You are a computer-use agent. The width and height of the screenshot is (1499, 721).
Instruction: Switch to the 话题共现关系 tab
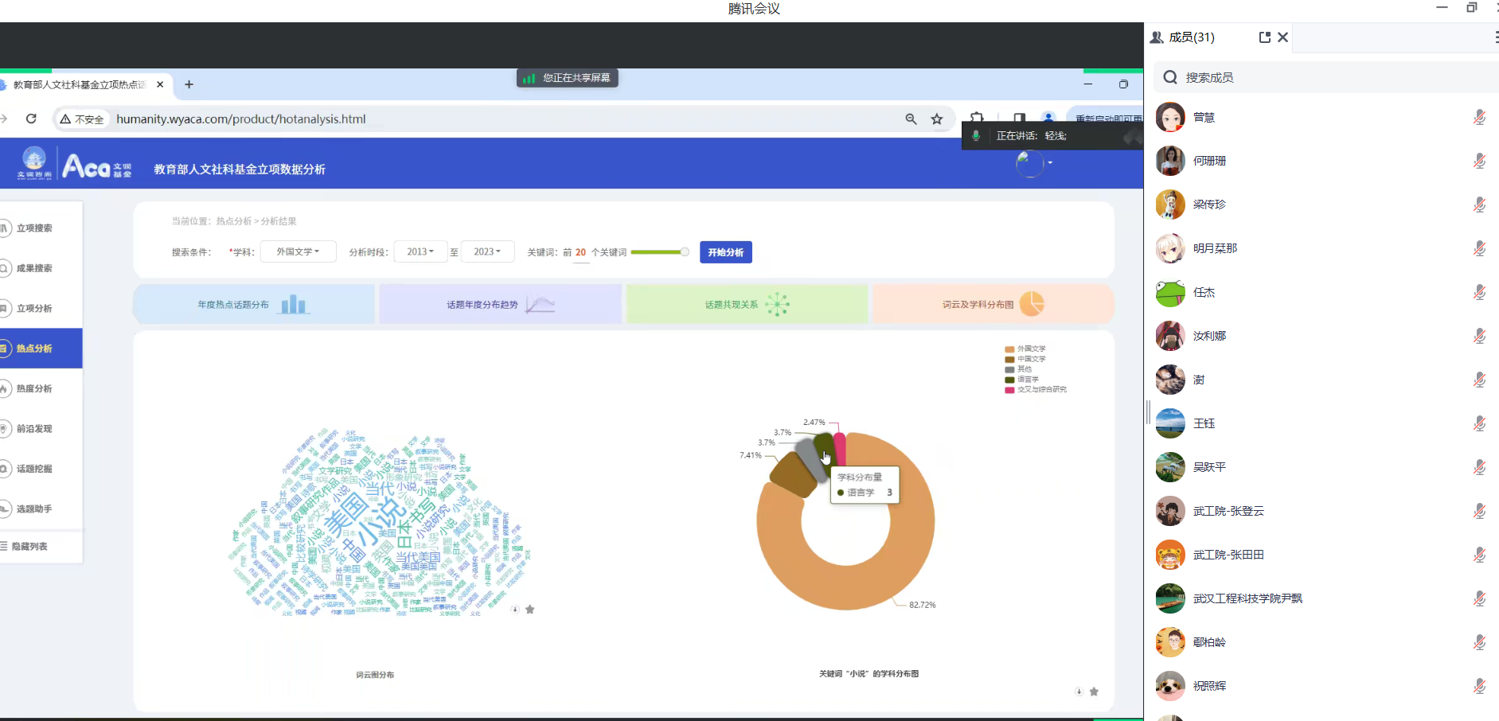point(746,304)
